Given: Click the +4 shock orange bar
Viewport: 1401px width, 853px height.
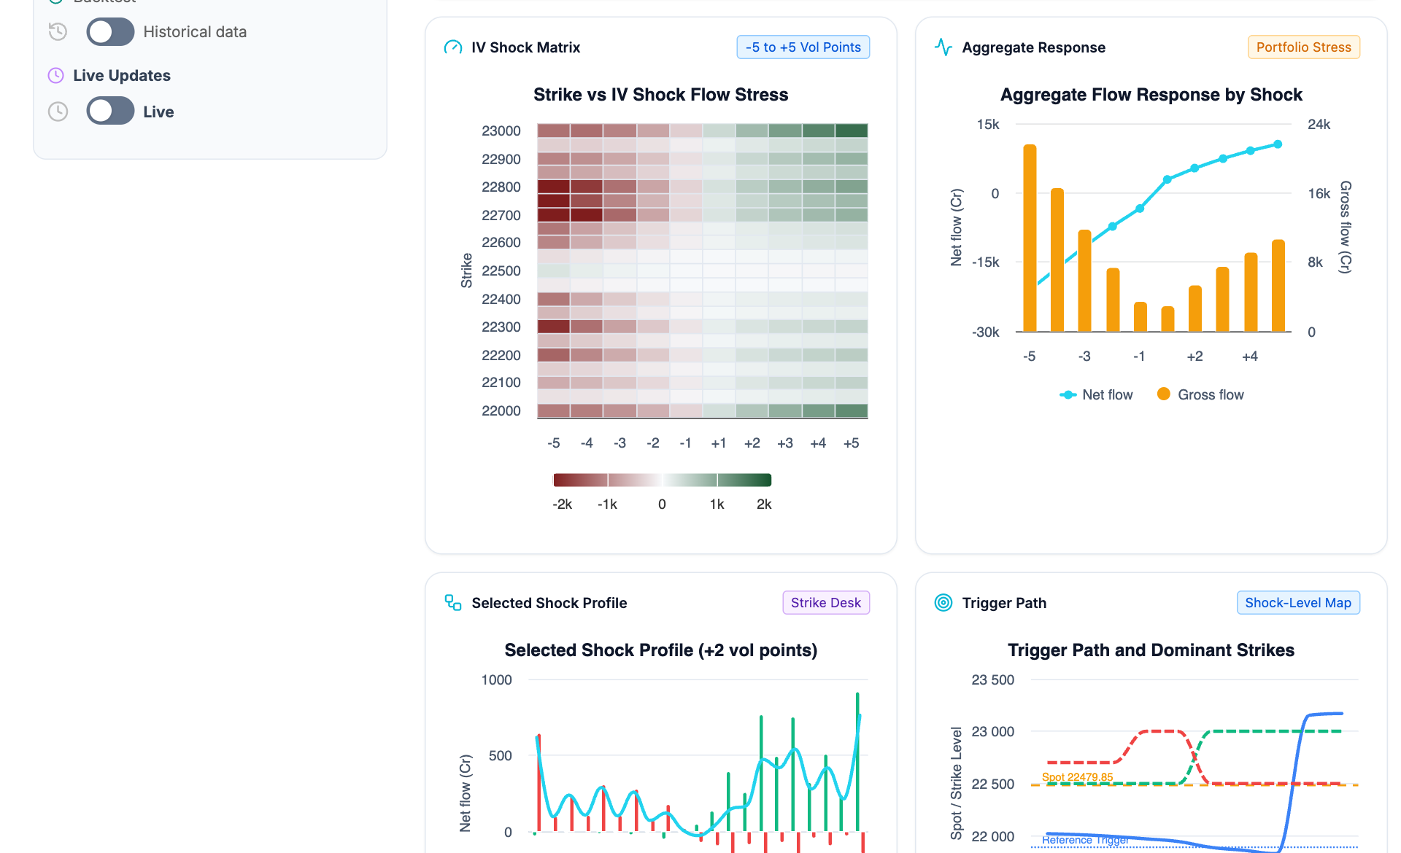Looking at the screenshot, I should tap(1251, 292).
